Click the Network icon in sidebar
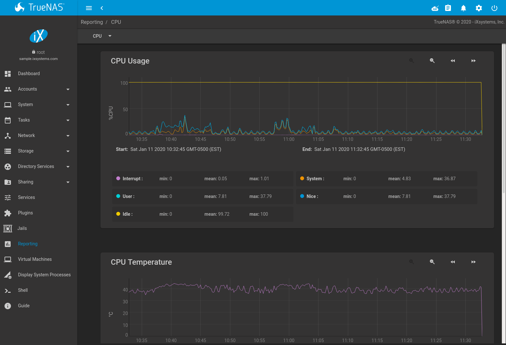 [8, 135]
